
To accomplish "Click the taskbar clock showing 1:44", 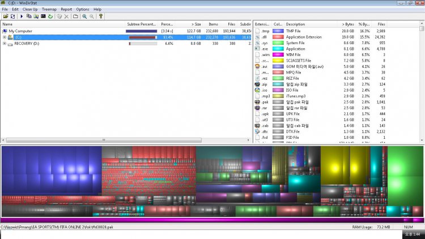I will tap(413, 234).
